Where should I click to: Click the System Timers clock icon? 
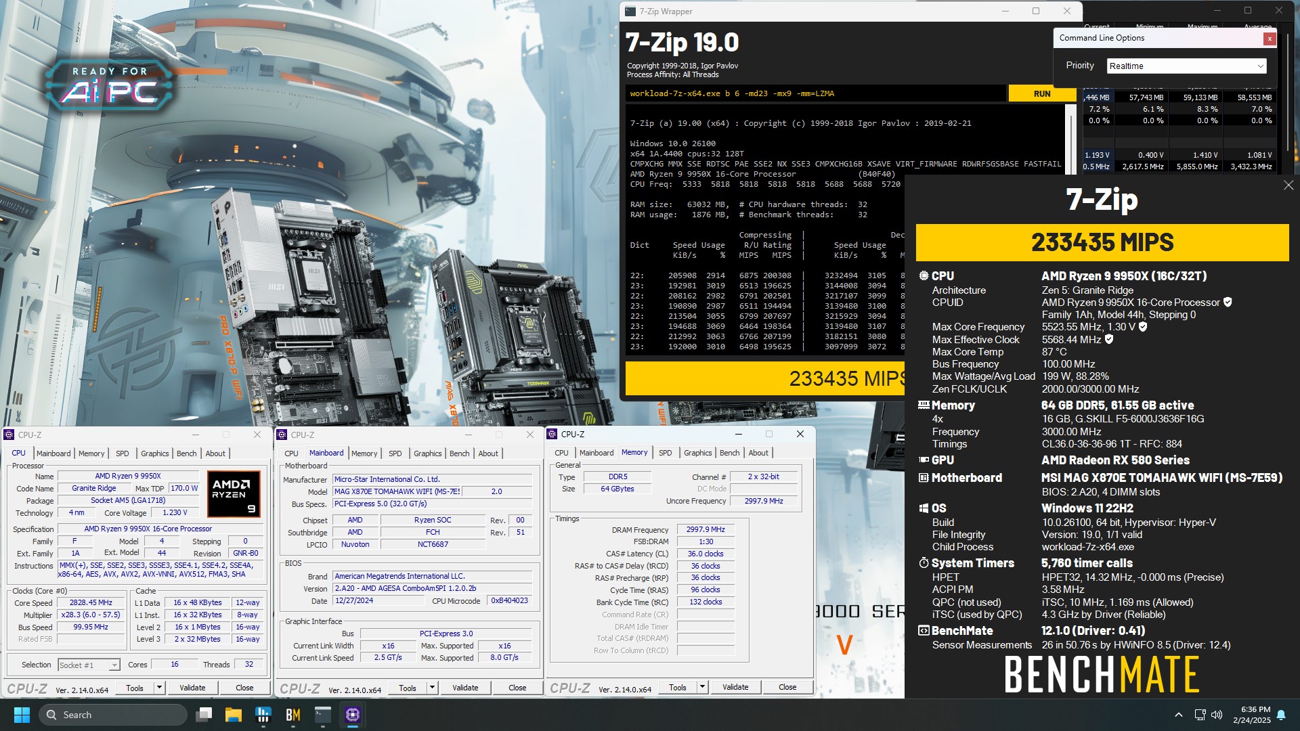924,562
